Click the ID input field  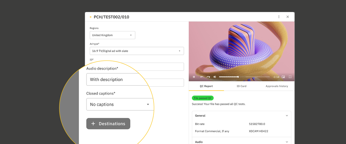137,67
